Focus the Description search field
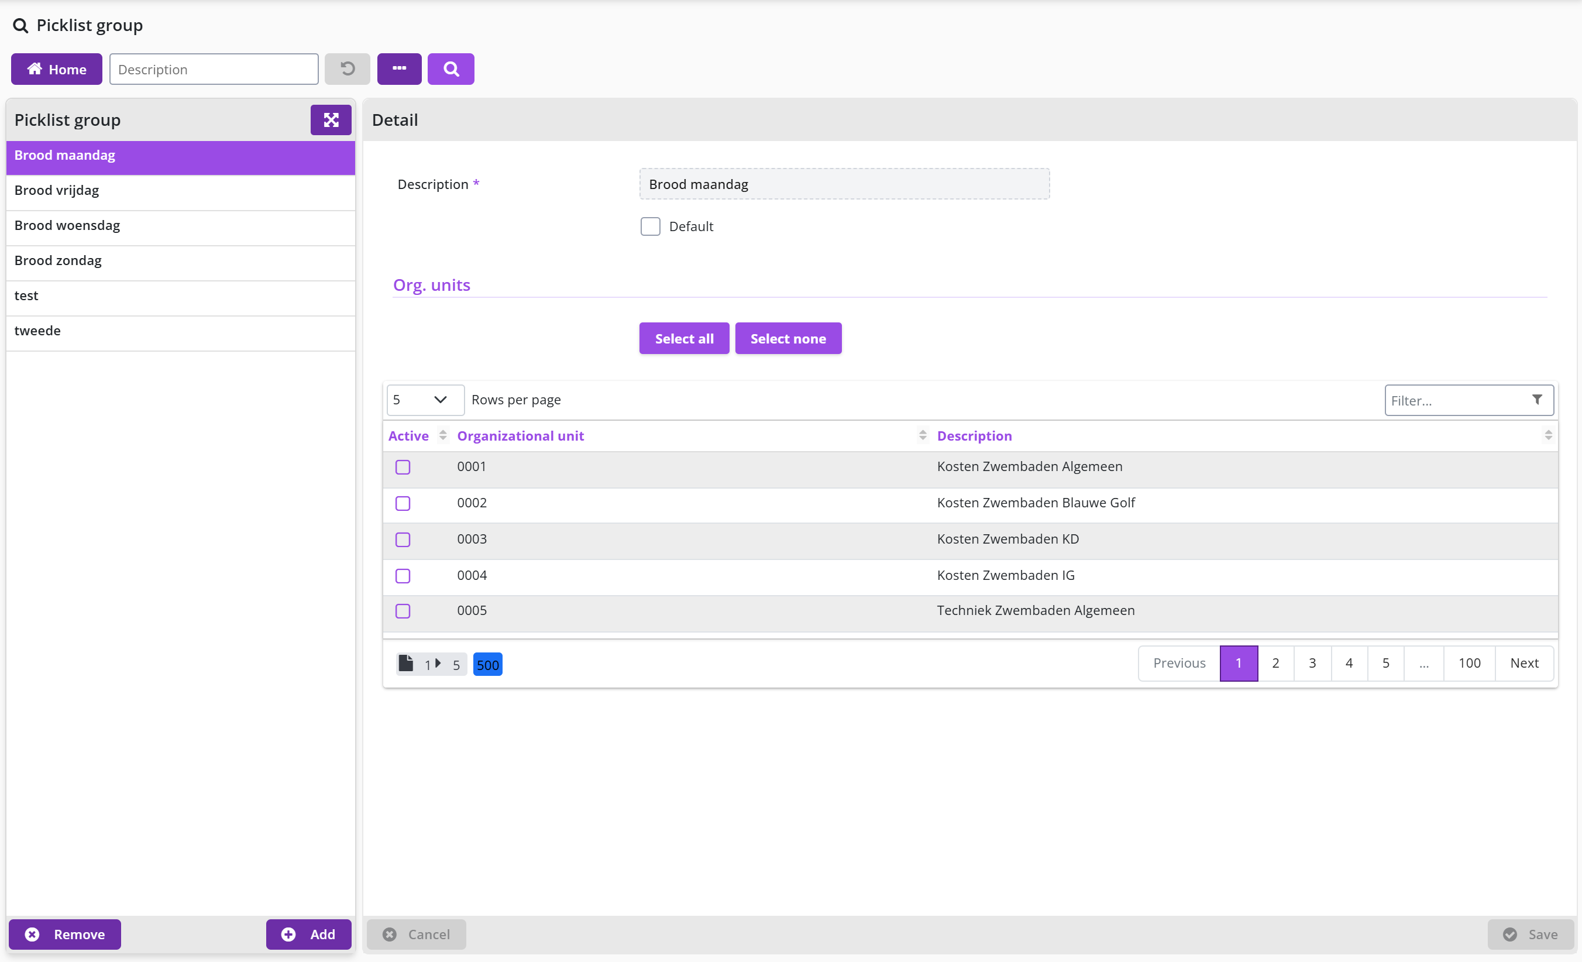The image size is (1582, 962). pyautogui.click(x=214, y=68)
